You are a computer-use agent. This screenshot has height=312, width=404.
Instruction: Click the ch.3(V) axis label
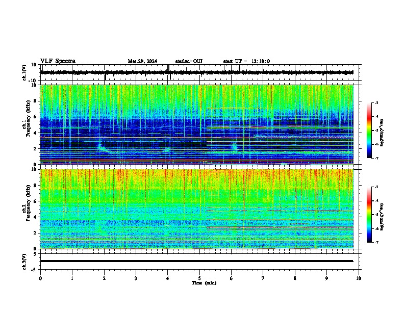24,262
